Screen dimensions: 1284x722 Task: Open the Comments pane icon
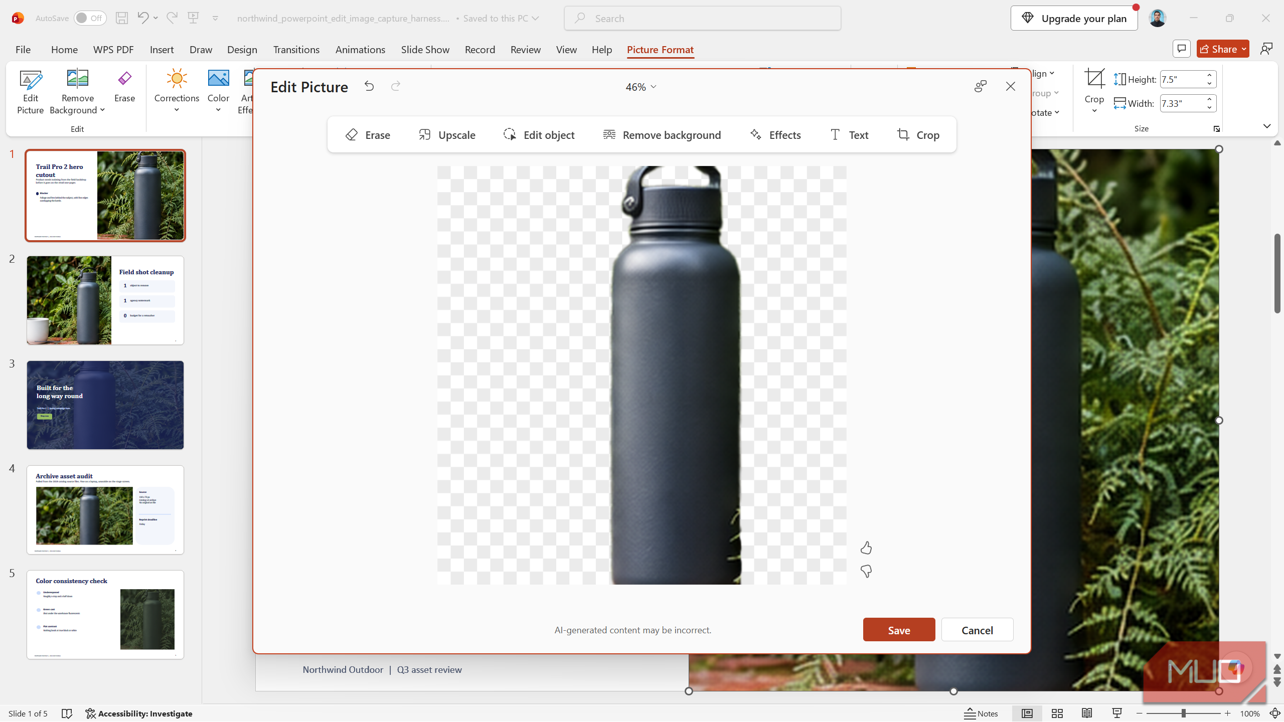pyautogui.click(x=1182, y=49)
